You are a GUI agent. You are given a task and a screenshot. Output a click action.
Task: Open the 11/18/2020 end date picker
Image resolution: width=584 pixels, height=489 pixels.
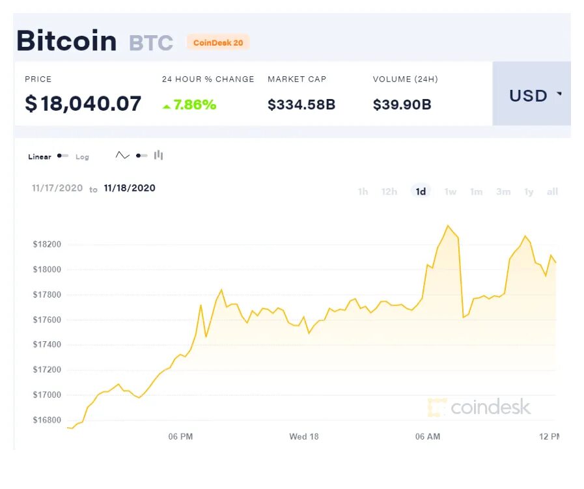click(x=130, y=188)
